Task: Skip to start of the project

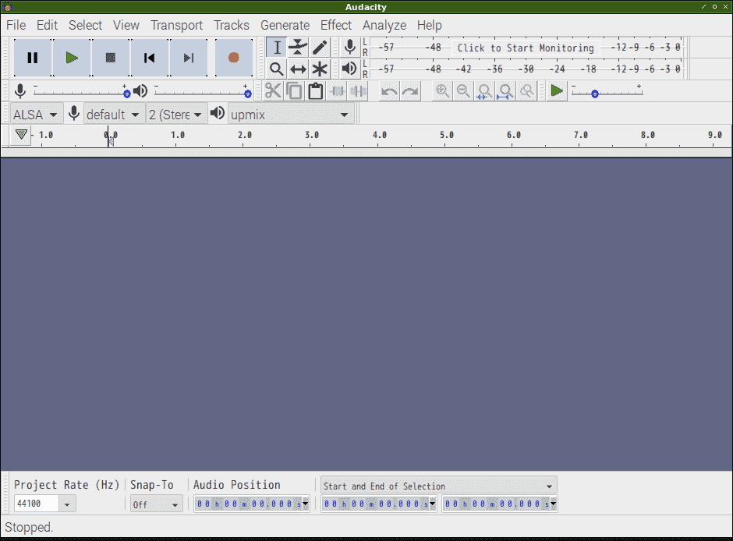Action: (149, 58)
